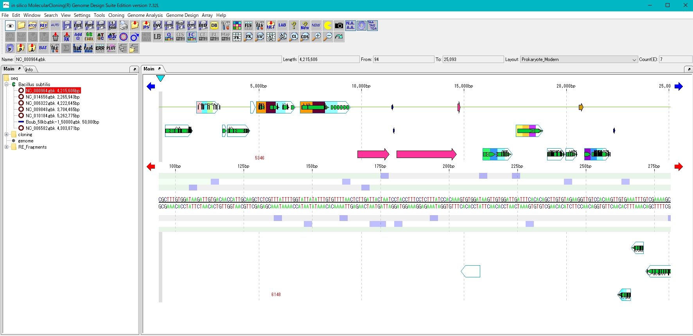Click the Add Q icon
The height and width of the screenshot is (336, 693).
78,37
